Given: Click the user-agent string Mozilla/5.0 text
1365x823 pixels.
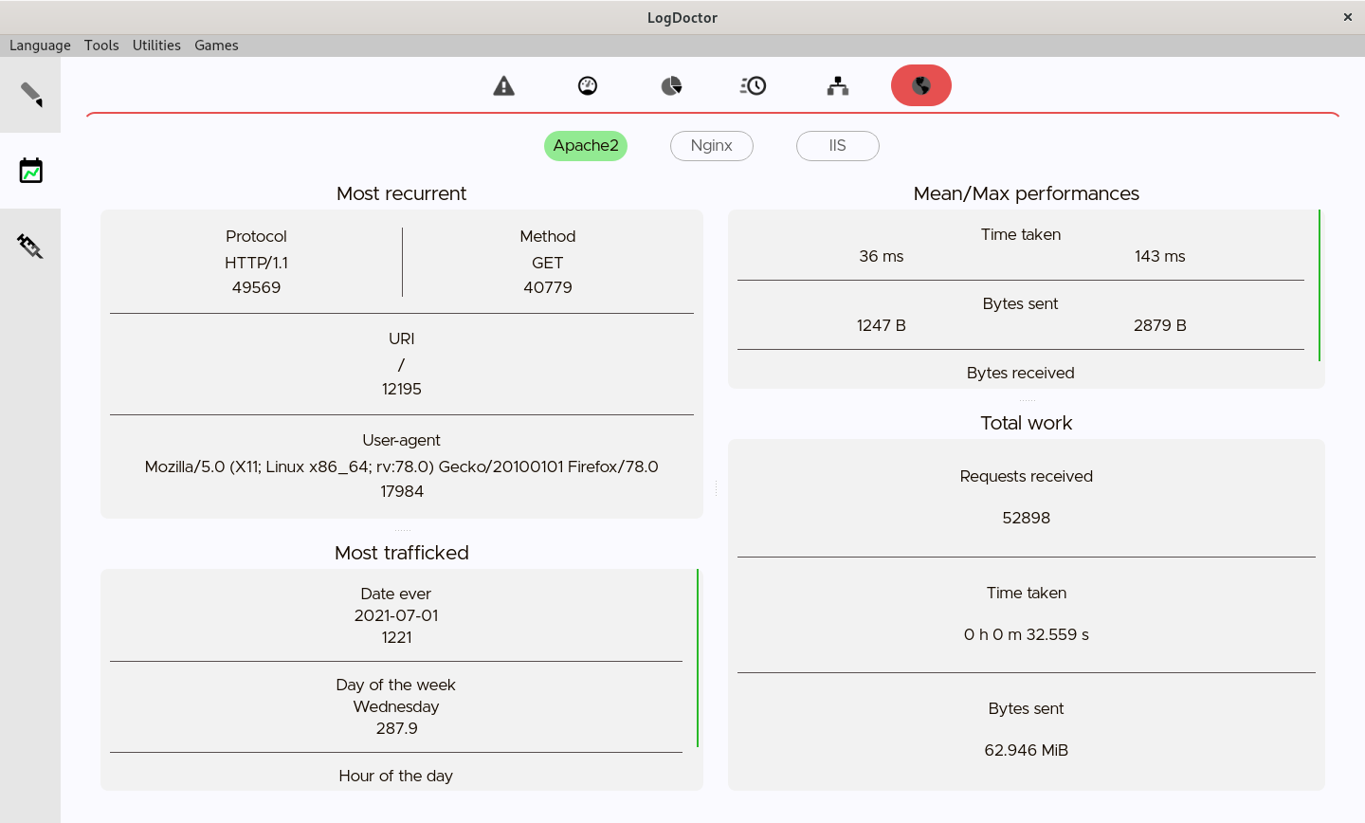Looking at the screenshot, I should pos(402,466).
